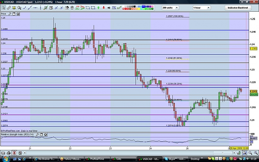This screenshot has width=259, height=162.
Task: Select the vertical line tool
Action: [41, 8]
